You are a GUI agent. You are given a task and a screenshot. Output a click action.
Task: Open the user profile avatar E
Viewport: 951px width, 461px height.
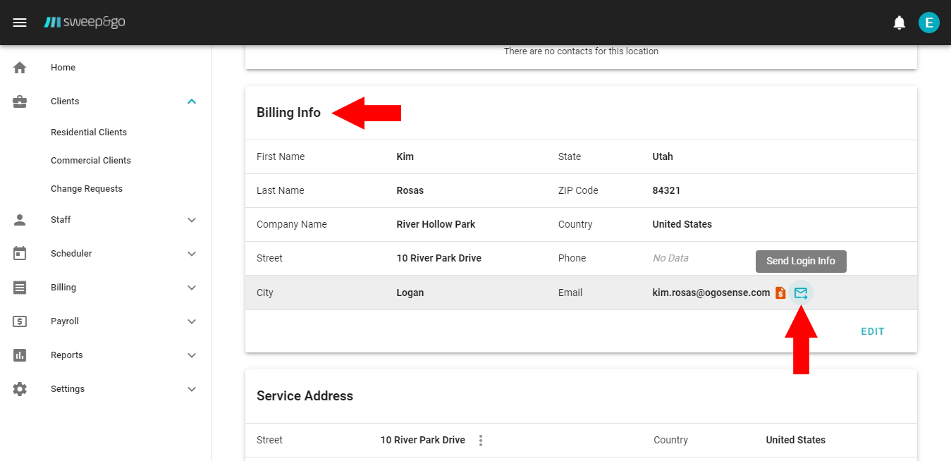pyautogui.click(x=928, y=23)
